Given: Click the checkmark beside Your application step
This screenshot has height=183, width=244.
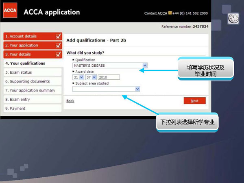Looking at the screenshot, I should point(58,45).
